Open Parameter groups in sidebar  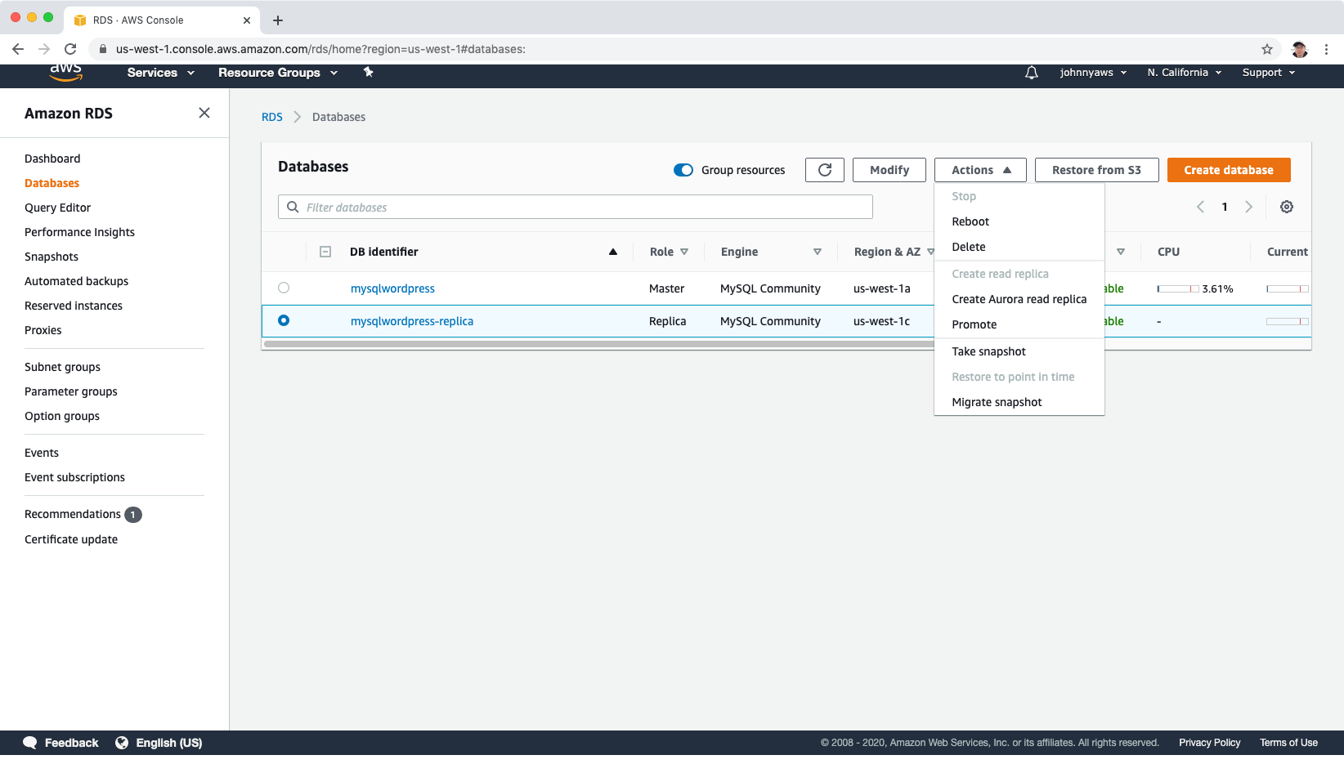[71, 391]
